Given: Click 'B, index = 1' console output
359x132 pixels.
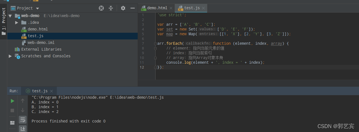Looking at the screenshot, I should pyautogui.click(x=45, y=107).
